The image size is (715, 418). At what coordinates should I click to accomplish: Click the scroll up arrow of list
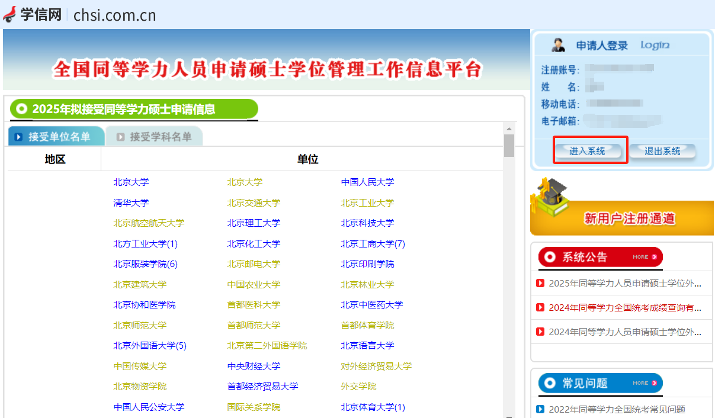(x=509, y=128)
